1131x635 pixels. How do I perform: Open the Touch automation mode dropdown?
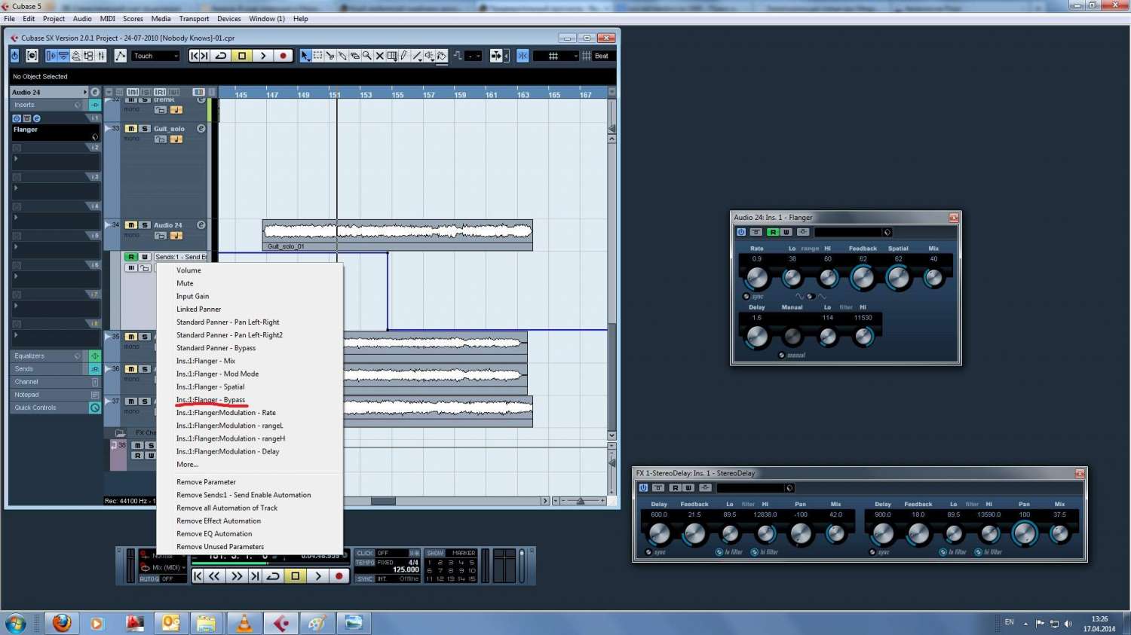click(156, 56)
